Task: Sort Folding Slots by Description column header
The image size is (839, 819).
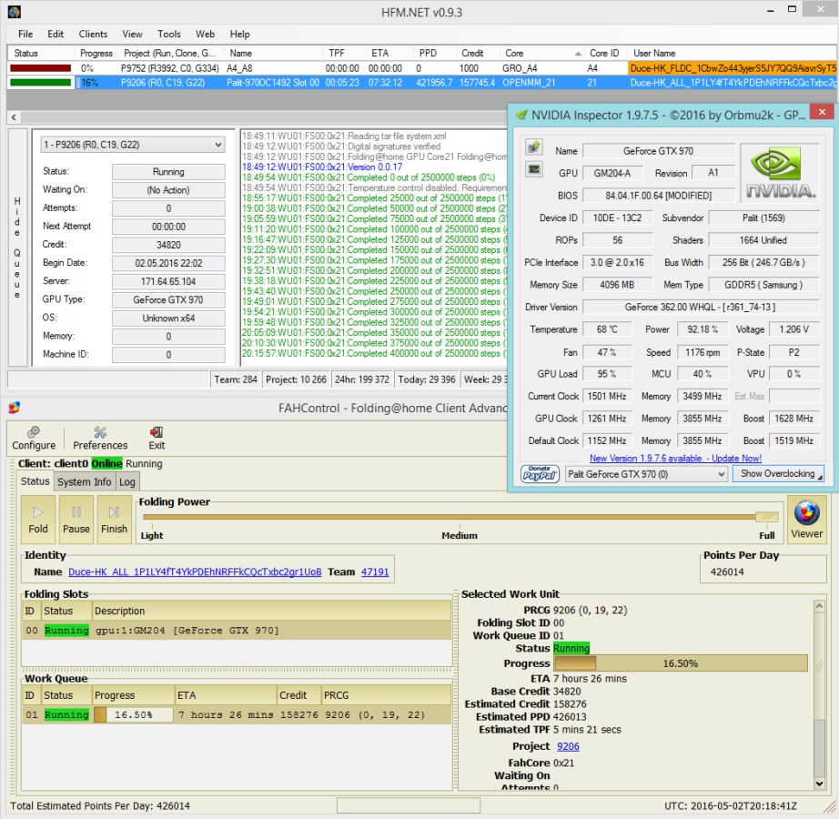Action: click(x=272, y=611)
